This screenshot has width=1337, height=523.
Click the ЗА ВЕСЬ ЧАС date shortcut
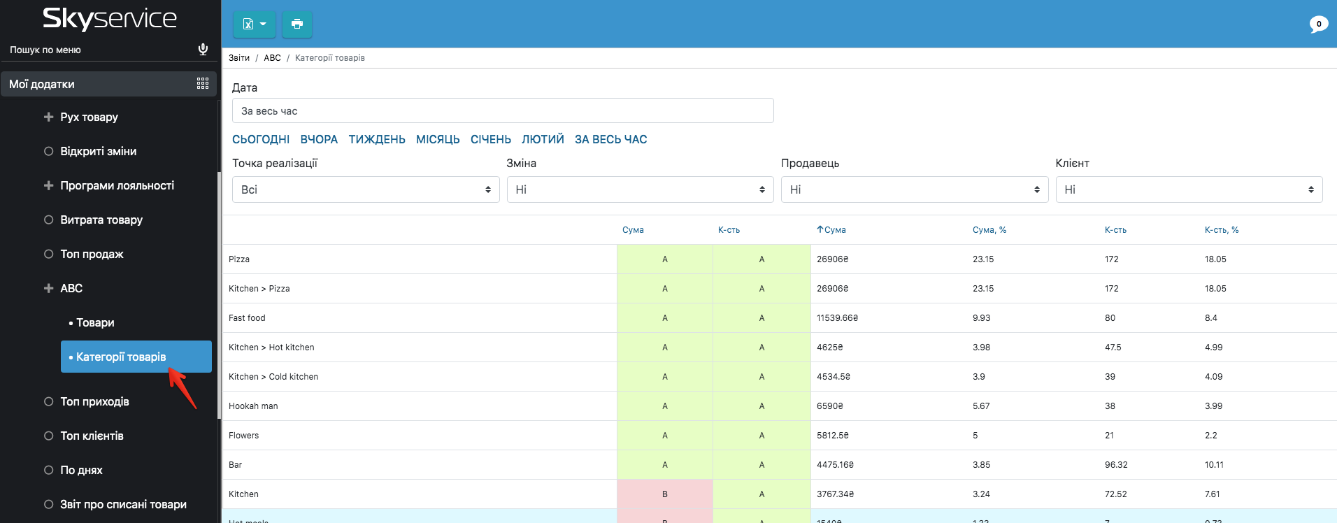(610, 139)
